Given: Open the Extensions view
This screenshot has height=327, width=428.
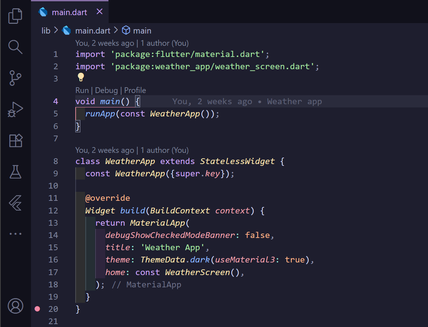Looking at the screenshot, I should click(15, 141).
